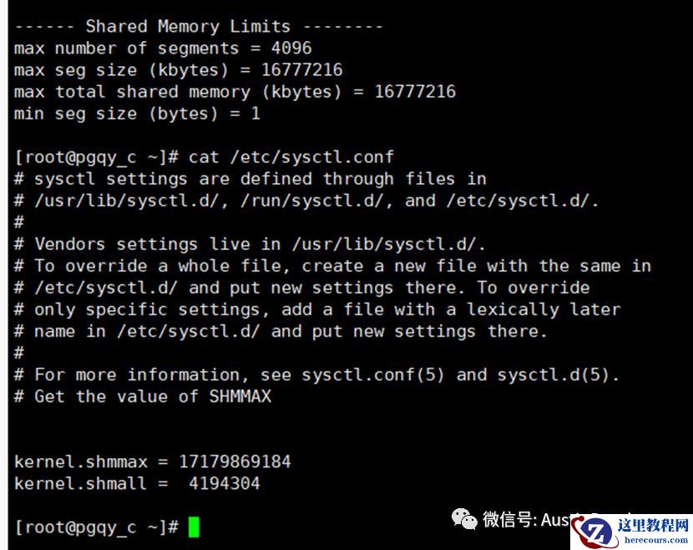This screenshot has width=693, height=550.
Task: Click the WeChat logo icon in watermark
Action: (464, 518)
